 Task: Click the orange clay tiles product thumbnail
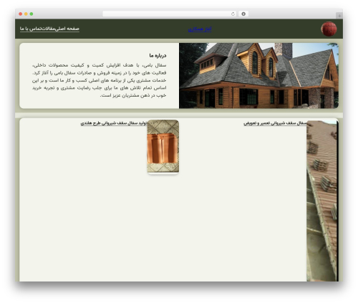[163, 146]
